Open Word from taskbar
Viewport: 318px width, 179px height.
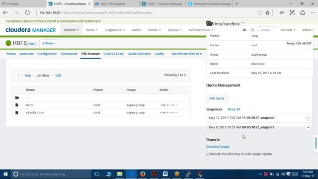[165, 174]
